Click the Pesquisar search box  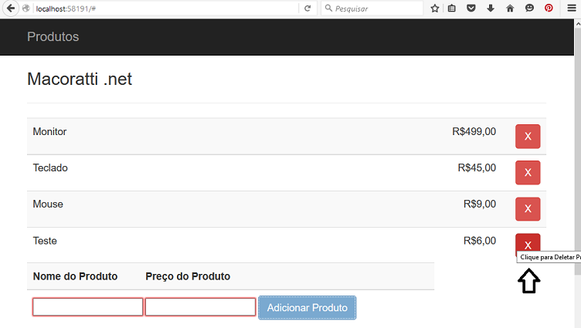[x=372, y=8]
